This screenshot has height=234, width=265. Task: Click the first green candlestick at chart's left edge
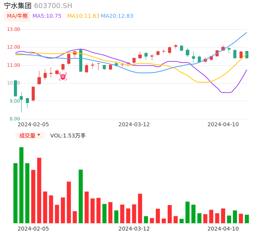coord(15,88)
